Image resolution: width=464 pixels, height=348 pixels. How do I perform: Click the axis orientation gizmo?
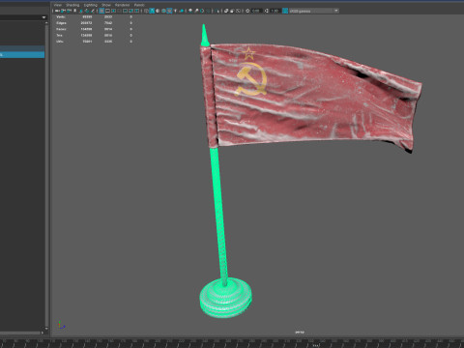tap(61, 325)
